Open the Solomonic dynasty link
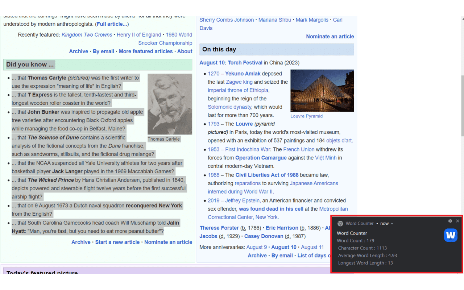Image resolution: width=464 pixels, height=290 pixels. (x=229, y=107)
